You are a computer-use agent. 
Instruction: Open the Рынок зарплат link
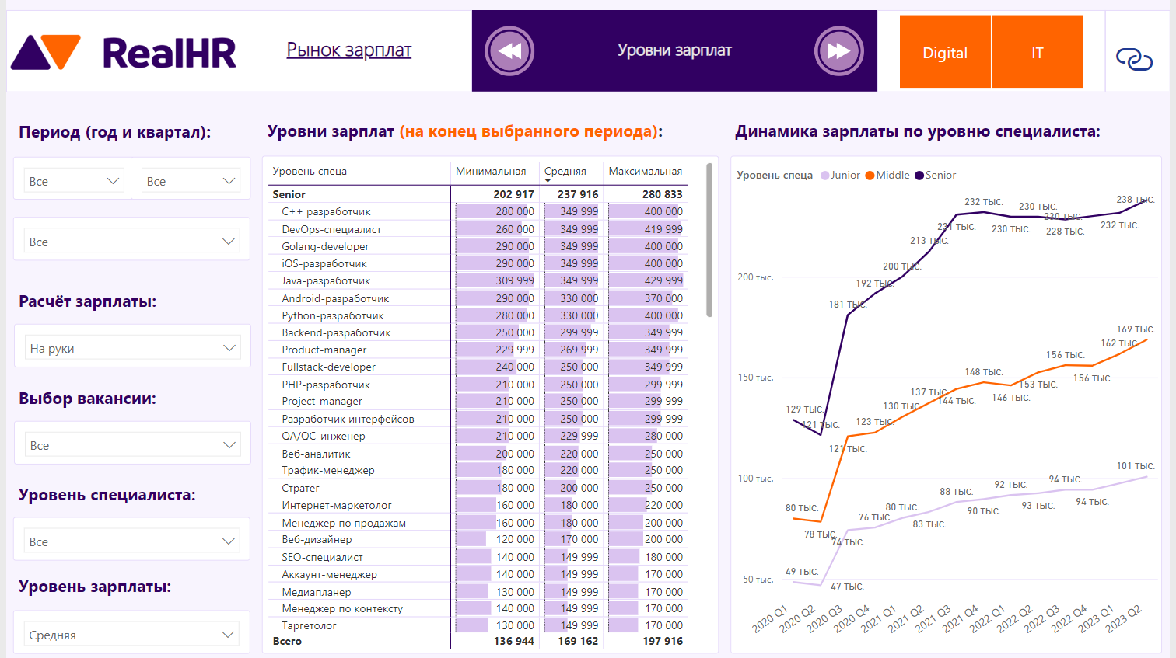click(349, 50)
